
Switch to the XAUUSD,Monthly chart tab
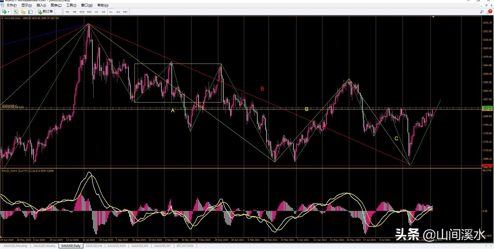[15, 246]
